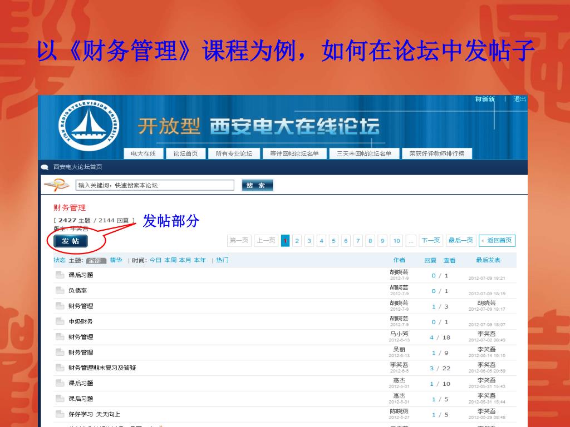Filter posts by 热门
The width and height of the screenshot is (570, 427).
point(223,260)
